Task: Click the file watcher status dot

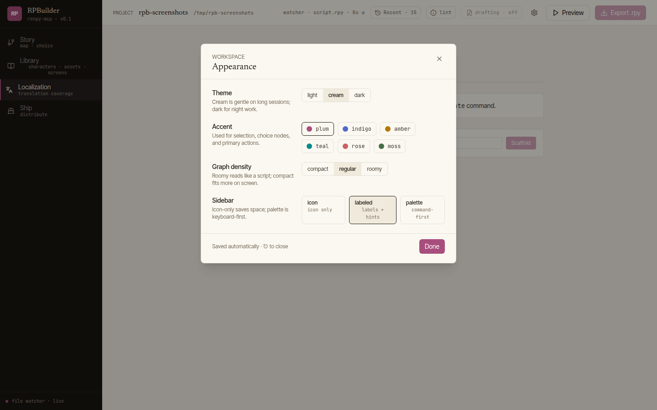Action: point(7,401)
